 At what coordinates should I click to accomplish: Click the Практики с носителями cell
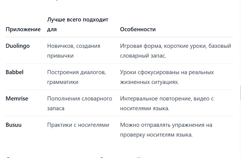pos(78,125)
